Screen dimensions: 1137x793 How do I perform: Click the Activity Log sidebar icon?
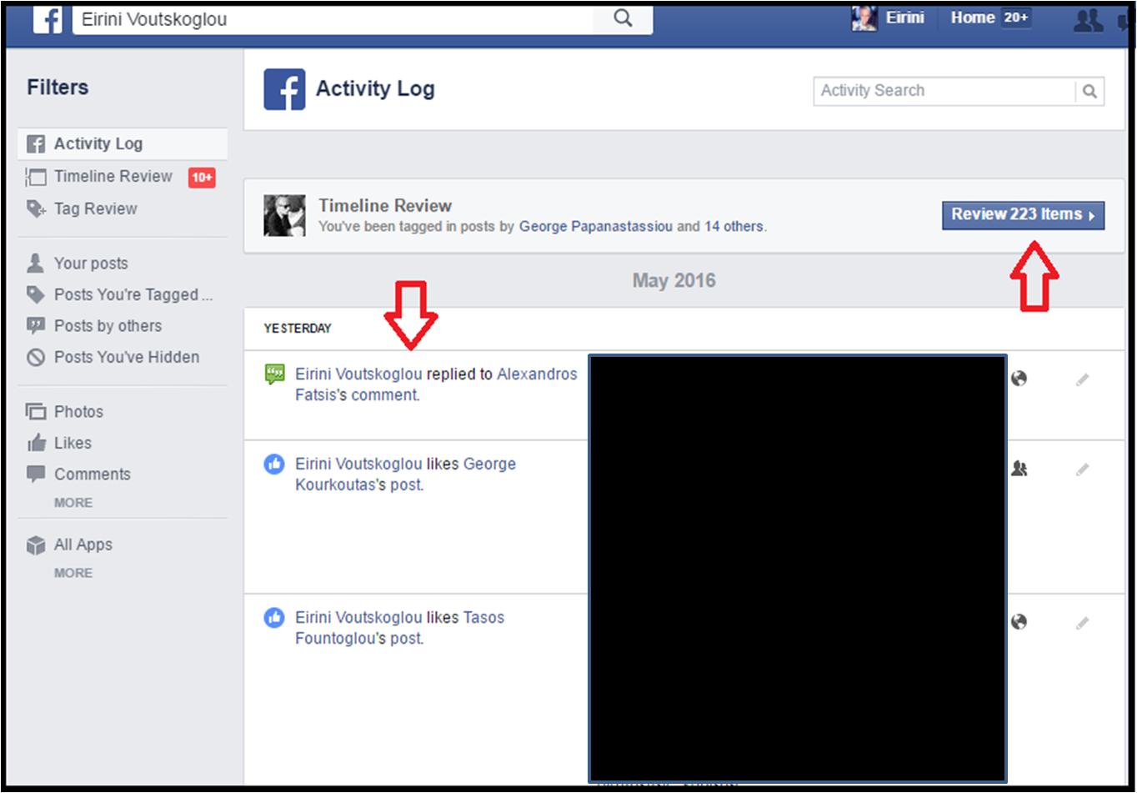(x=36, y=143)
